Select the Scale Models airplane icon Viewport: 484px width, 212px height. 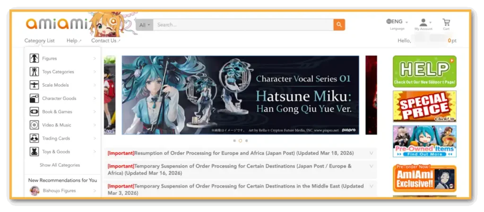[34, 85]
